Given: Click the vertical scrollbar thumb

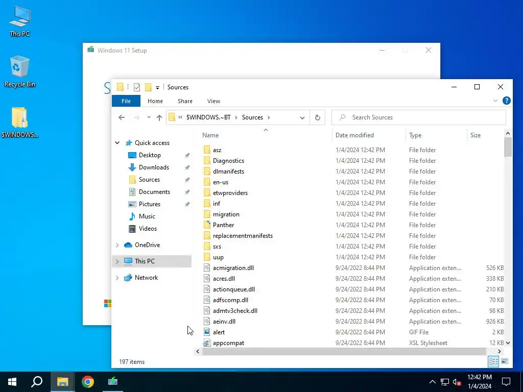Looking at the screenshot, I should (508, 146).
